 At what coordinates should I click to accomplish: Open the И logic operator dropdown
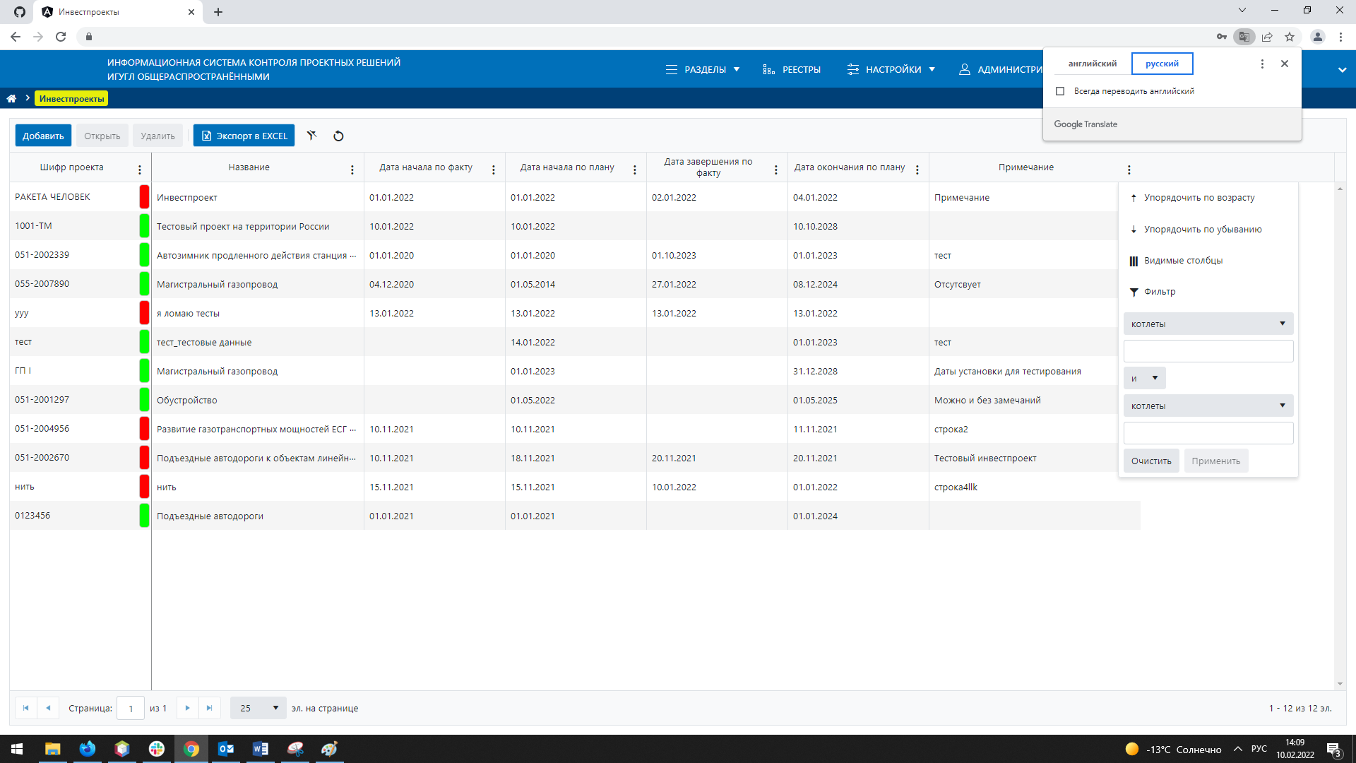click(1144, 378)
